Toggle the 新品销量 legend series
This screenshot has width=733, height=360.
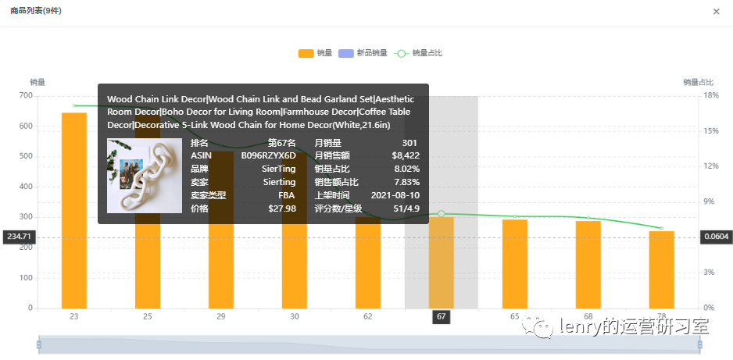point(346,53)
